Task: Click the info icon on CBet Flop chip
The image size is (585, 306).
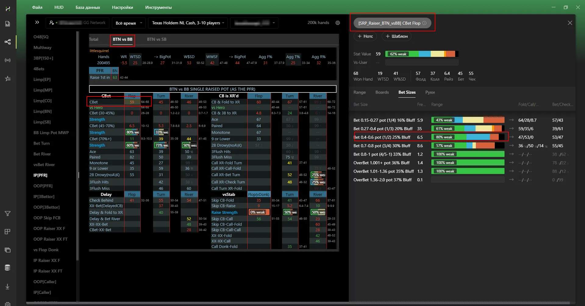Action: tap(424, 23)
